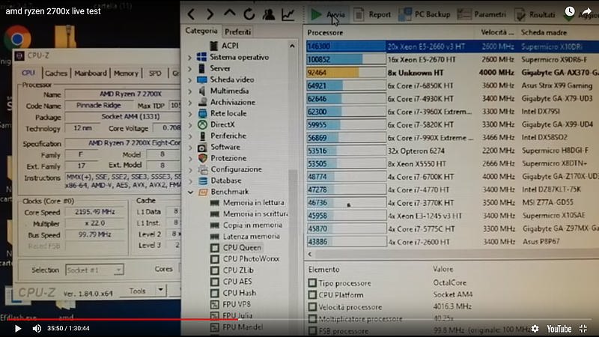The height and width of the screenshot is (337, 599).
Task: Expand the Server node
Action: pyautogui.click(x=190, y=69)
